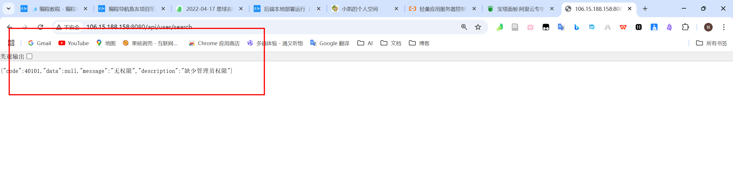Viewport: 733px width, 175px height.
Task: Enable the 美观输出 pretty-print checkbox
Action: tap(29, 56)
